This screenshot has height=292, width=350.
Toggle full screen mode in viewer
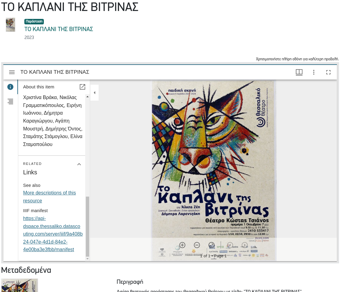click(x=328, y=72)
